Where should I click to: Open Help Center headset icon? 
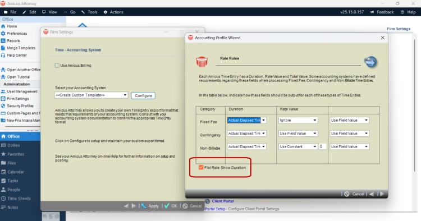tap(3, 55)
